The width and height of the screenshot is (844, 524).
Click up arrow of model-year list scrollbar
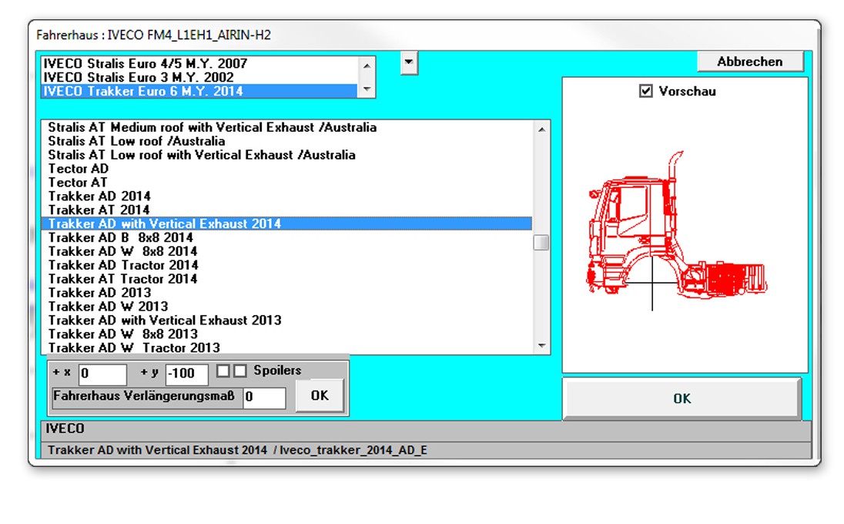click(x=367, y=65)
